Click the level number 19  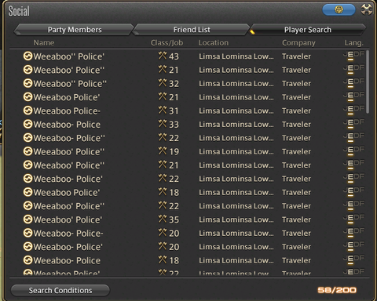point(174,151)
